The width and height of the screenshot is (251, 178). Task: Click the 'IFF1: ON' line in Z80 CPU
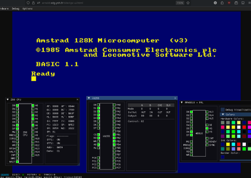click(54, 140)
